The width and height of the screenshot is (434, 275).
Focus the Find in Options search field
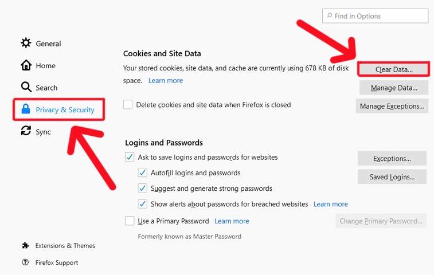378,16
